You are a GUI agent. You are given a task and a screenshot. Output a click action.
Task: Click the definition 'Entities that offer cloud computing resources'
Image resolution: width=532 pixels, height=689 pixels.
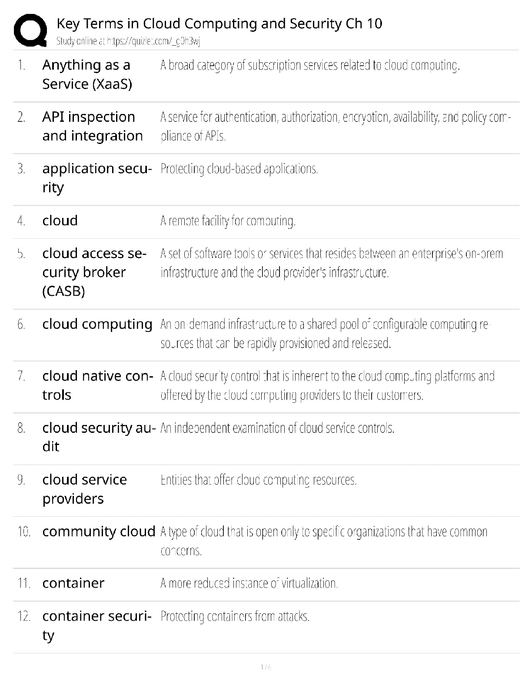click(259, 480)
